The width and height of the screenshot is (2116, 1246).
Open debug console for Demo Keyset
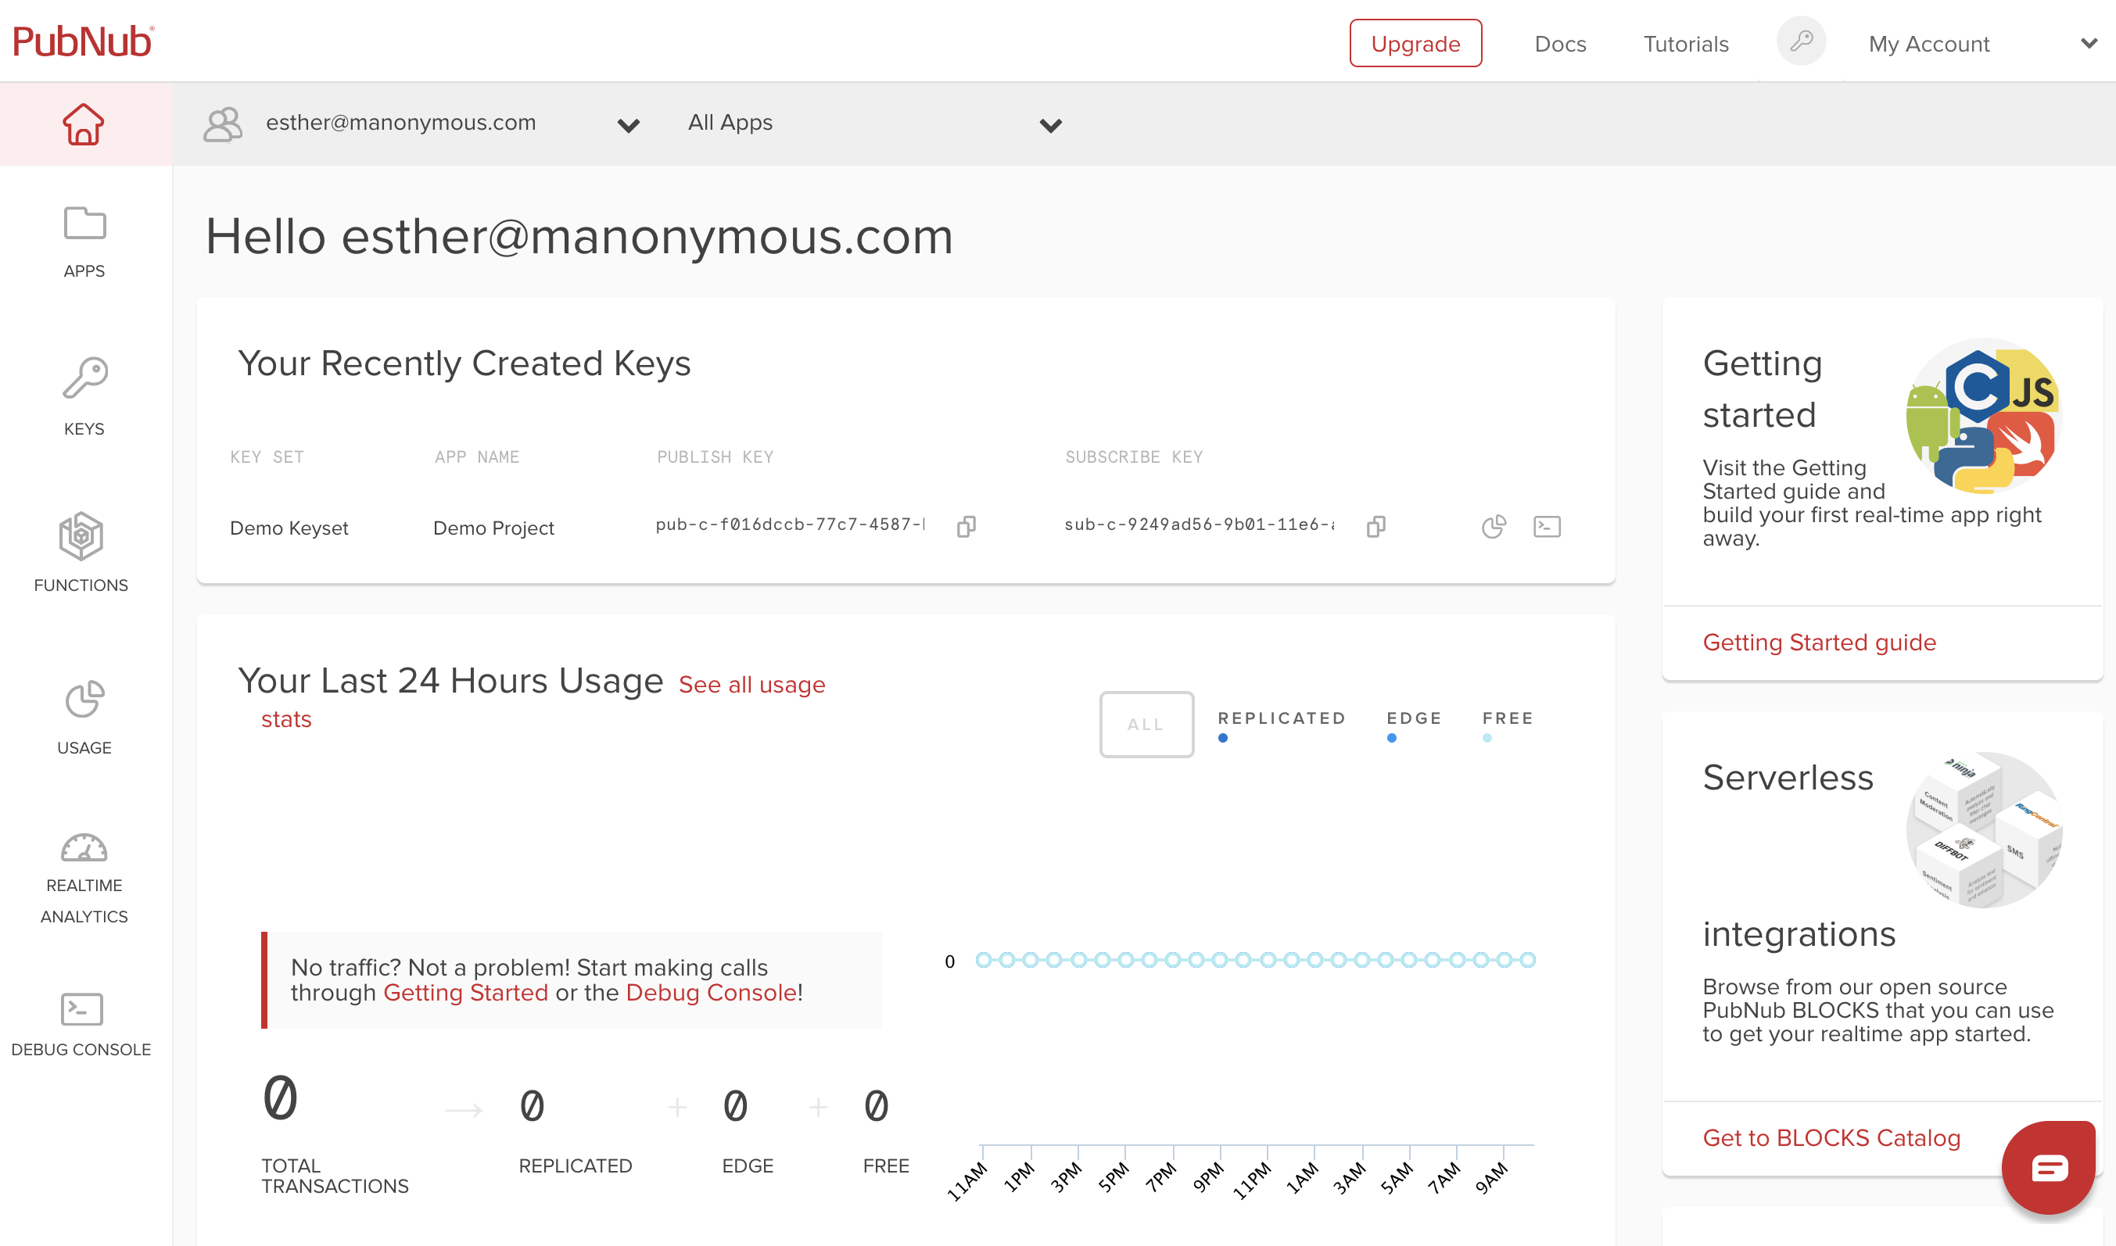coord(1547,526)
